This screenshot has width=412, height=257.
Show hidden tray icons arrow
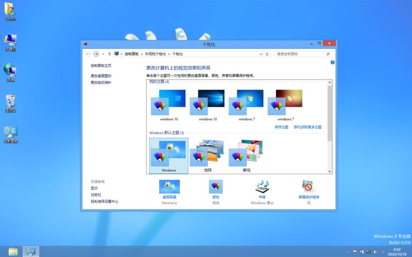[x=348, y=252]
